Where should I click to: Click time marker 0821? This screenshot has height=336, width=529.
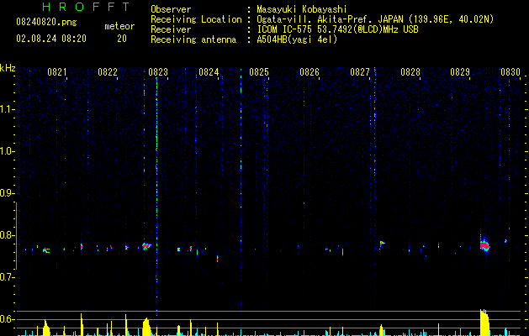point(57,72)
